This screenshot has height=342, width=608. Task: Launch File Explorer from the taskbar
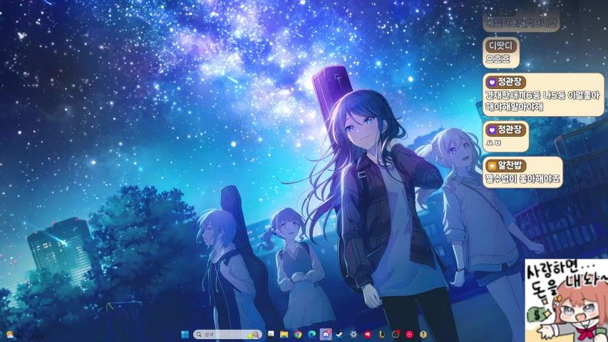284,334
